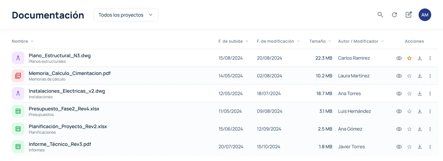Download Informe_Técnico_Rev3.pdf
Viewport: 443px width, 161px height.
point(420,147)
